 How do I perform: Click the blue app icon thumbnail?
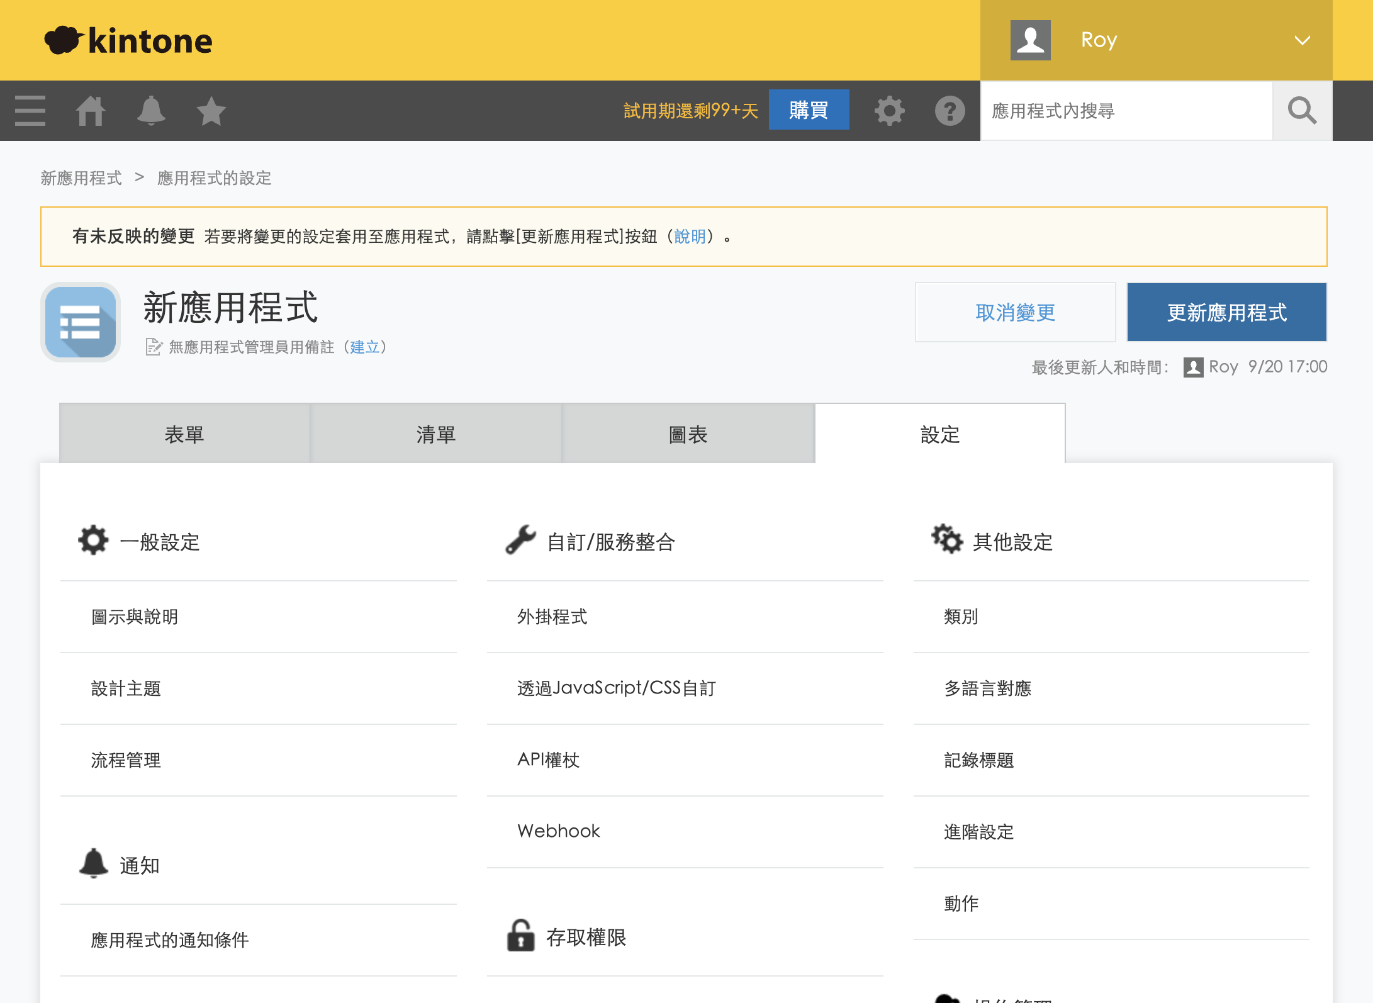point(81,322)
